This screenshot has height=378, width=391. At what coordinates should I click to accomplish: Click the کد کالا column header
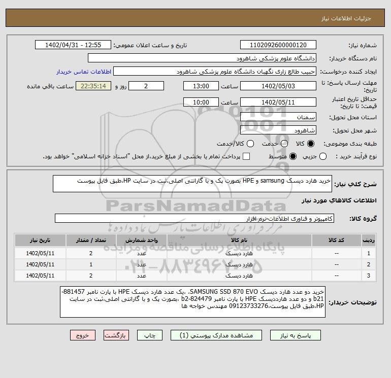[337, 240]
